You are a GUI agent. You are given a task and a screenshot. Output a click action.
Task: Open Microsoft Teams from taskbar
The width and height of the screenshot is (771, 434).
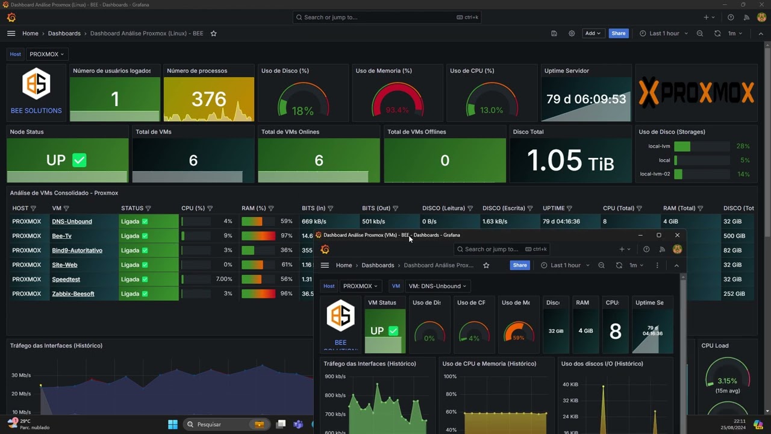click(298, 424)
